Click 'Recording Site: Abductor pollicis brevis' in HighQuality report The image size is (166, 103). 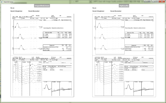(x=135, y=28)
